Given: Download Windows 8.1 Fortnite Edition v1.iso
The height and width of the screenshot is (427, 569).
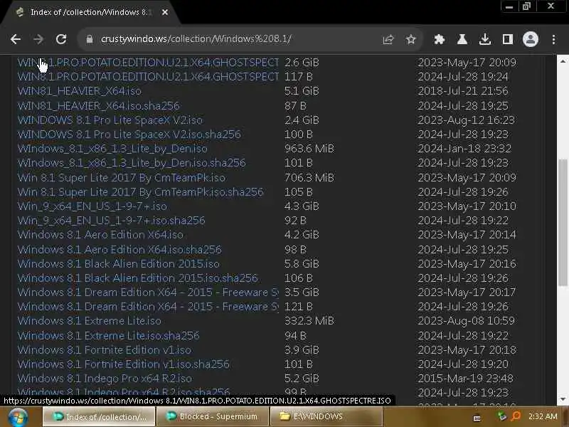Looking at the screenshot, I should (x=105, y=349).
